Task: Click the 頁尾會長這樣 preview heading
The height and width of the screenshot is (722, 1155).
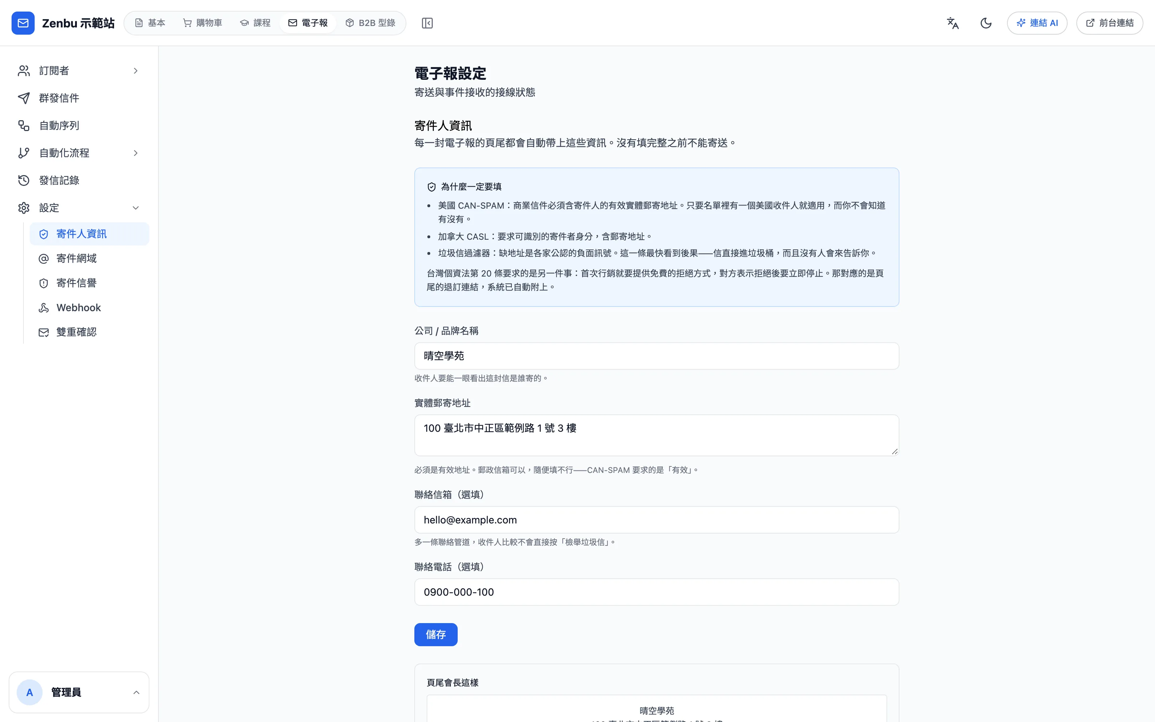Action: 453,683
